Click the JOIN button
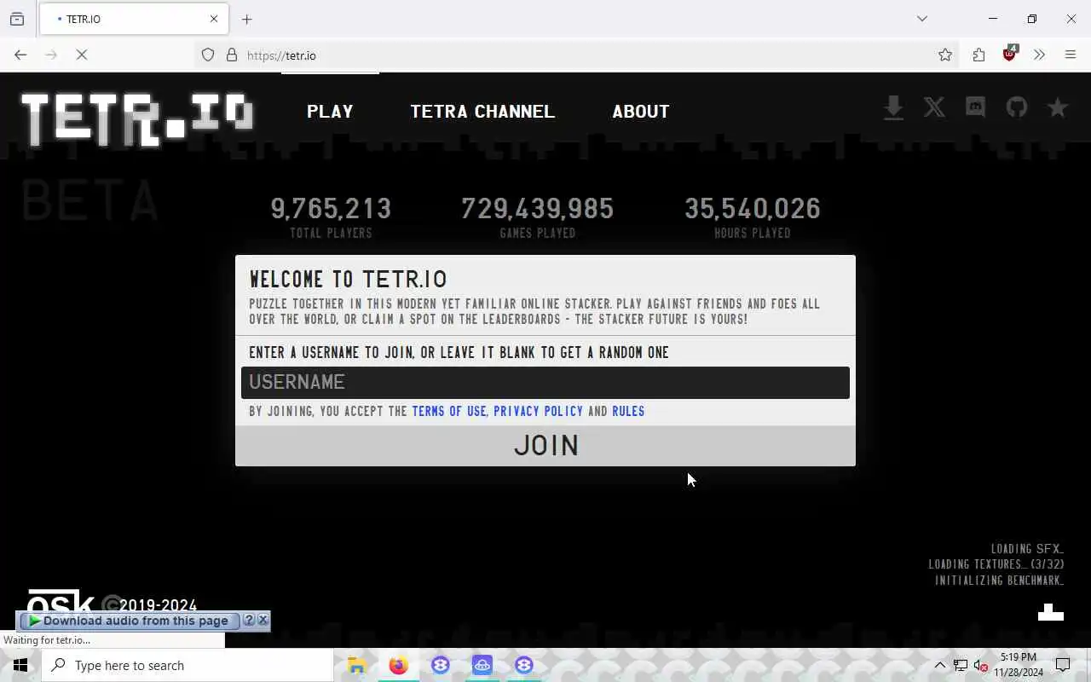 coord(545,446)
